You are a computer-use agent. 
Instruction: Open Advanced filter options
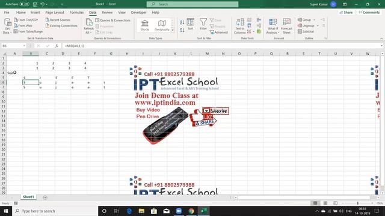point(219,32)
